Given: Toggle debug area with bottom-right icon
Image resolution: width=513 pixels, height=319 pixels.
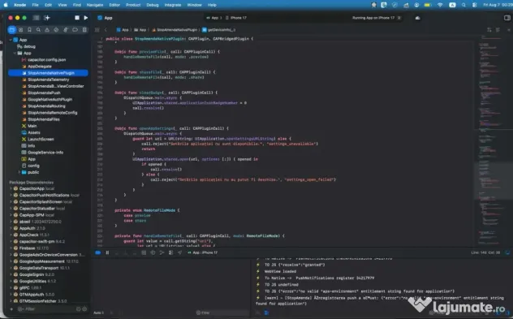Looking at the screenshot, I should [507, 252].
